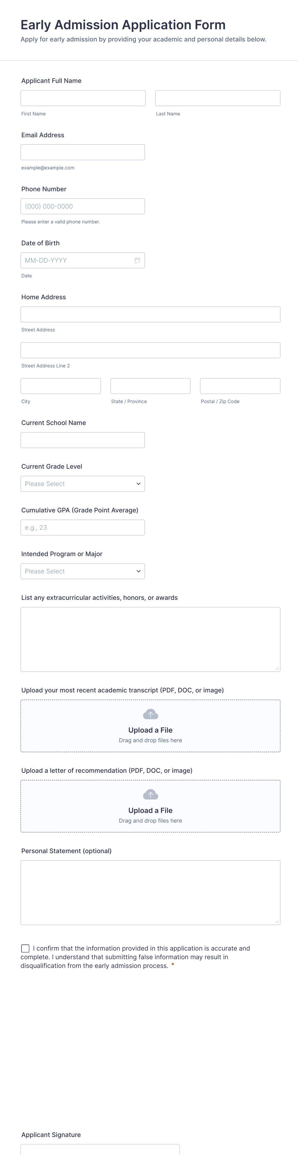Click the Upload a File area for recommendation letter
Viewport: 298px width, 1155px height.
150,806
